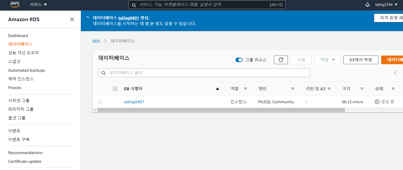Focus the AWS services search field
Screen dimensions: 403x170
tap(207, 5)
